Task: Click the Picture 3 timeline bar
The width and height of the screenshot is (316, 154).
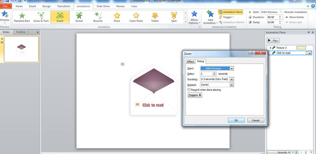Action: tap(301, 48)
